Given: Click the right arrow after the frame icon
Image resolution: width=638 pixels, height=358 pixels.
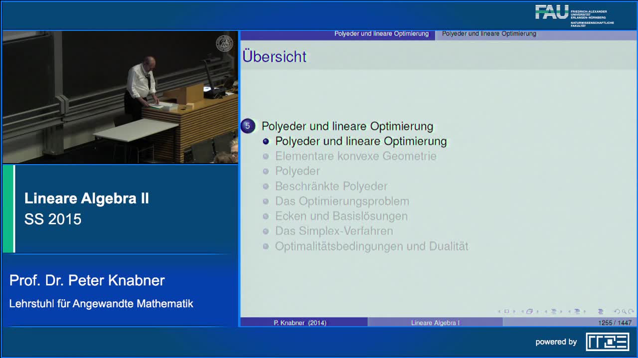Looking at the screenshot, I should click(x=514, y=311).
